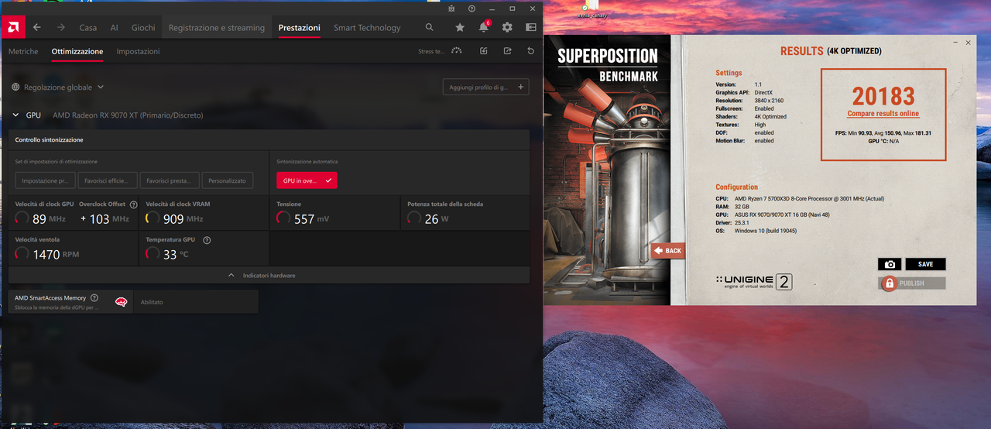
Task: Click the UNIGINE 2 logo
Action: [x=753, y=282]
